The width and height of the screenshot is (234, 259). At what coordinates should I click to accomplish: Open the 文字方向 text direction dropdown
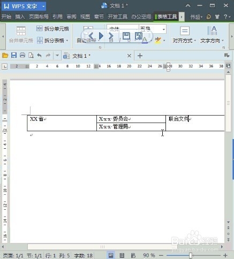click(212, 35)
